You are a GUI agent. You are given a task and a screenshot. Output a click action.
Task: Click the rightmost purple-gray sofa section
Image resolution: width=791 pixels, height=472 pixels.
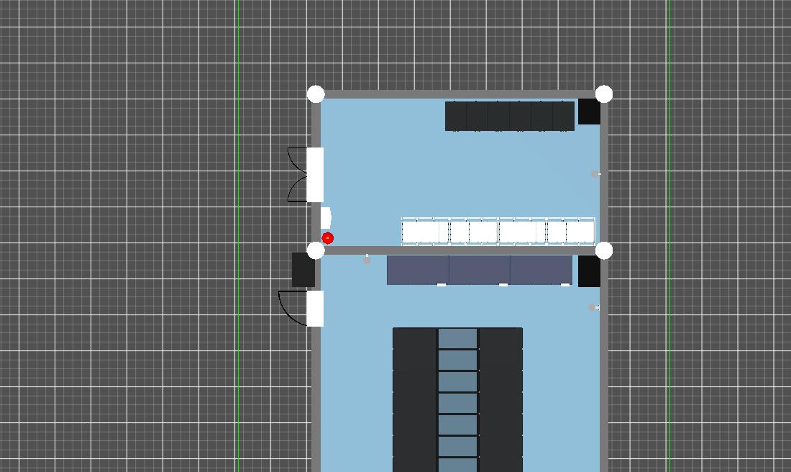[x=541, y=270]
